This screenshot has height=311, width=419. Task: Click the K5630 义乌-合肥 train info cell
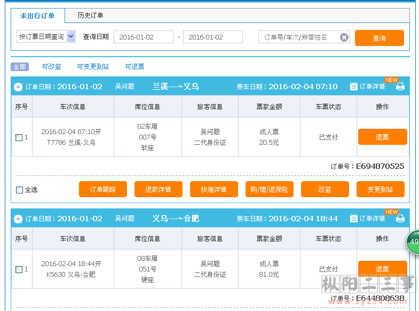73,269
